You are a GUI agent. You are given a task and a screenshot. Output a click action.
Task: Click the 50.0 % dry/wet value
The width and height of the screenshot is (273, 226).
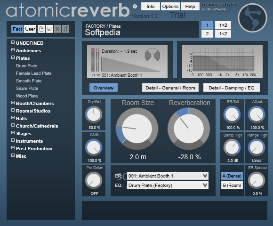[94, 128]
